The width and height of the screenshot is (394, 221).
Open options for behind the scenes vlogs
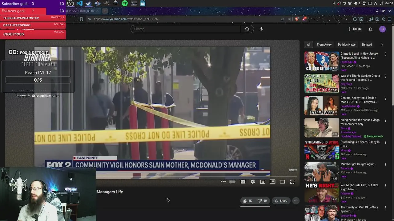point(385,120)
